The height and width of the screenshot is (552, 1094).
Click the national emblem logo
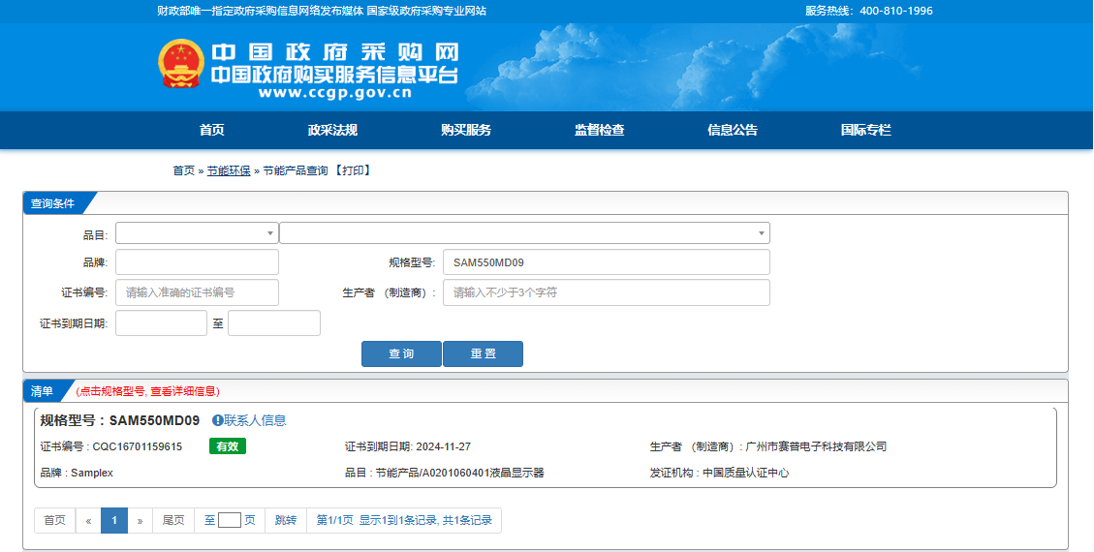point(178,65)
